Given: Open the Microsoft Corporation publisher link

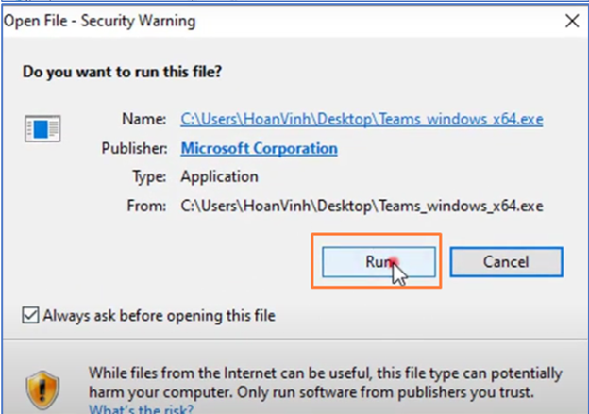Looking at the screenshot, I should [x=259, y=148].
